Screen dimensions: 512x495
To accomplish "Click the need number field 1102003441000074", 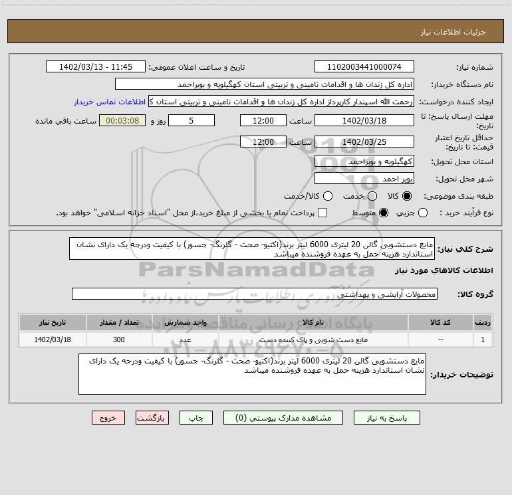I will [364, 67].
